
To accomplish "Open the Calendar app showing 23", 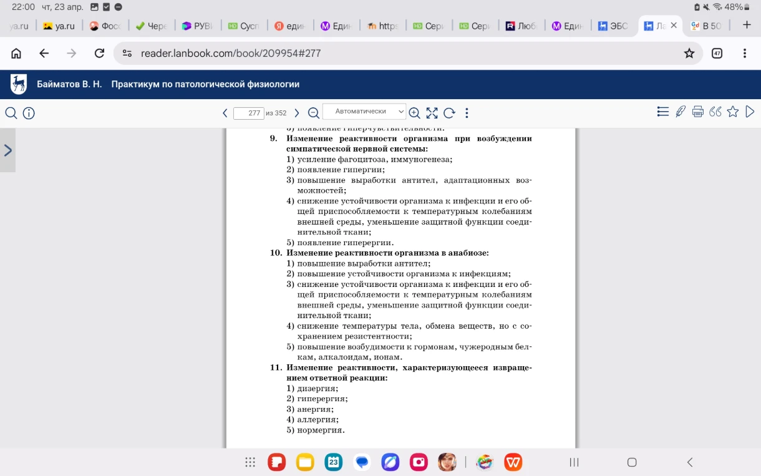I will (x=334, y=462).
